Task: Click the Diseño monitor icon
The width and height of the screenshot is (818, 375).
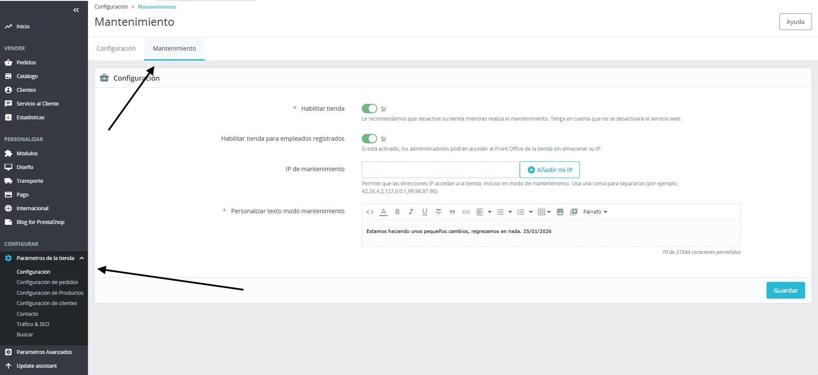Action: pos(8,167)
